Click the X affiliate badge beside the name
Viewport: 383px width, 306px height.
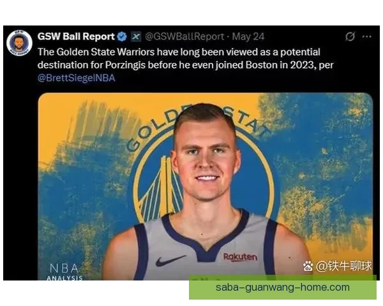pos(136,36)
